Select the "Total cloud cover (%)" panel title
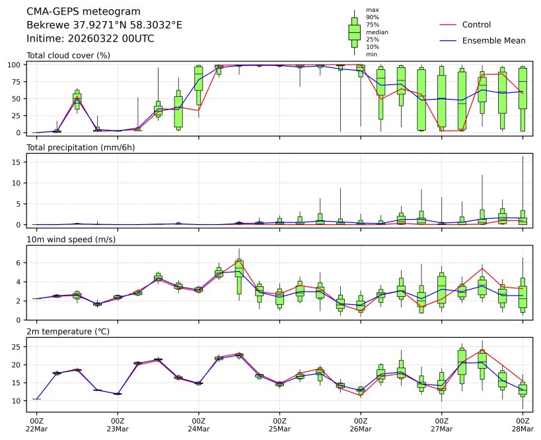 [x=68, y=55]
